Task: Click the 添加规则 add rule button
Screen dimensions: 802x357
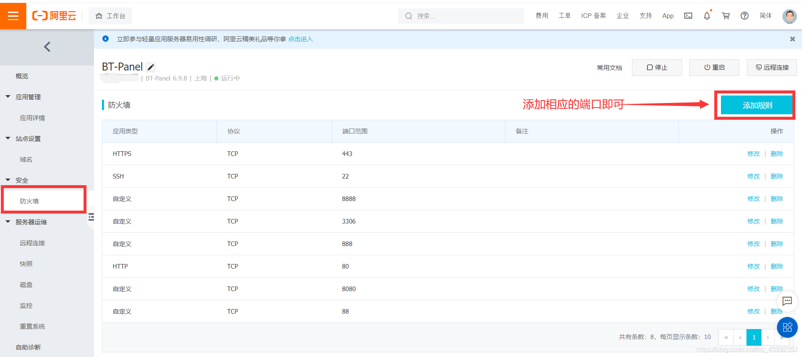Action: (x=757, y=106)
